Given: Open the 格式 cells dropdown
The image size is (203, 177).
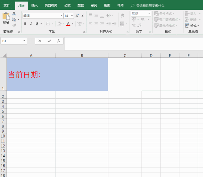Looking at the screenshot, I should 192,26.
